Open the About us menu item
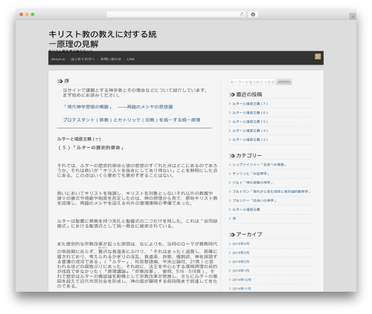The width and height of the screenshot is (372, 314). (x=58, y=59)
